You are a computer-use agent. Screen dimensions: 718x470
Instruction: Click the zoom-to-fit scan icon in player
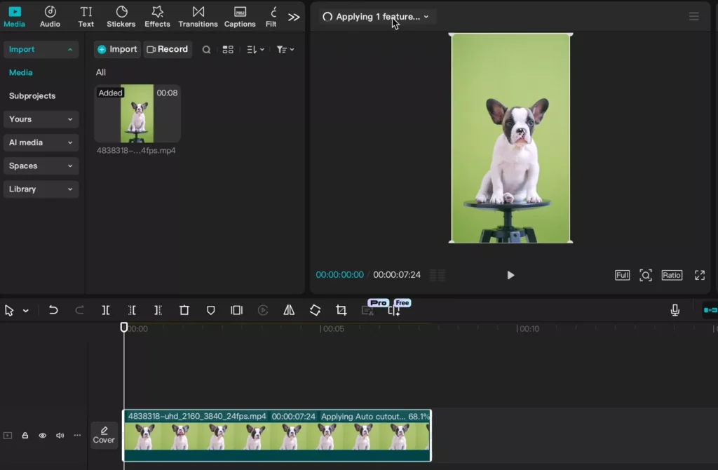click(x=646, y=275)
